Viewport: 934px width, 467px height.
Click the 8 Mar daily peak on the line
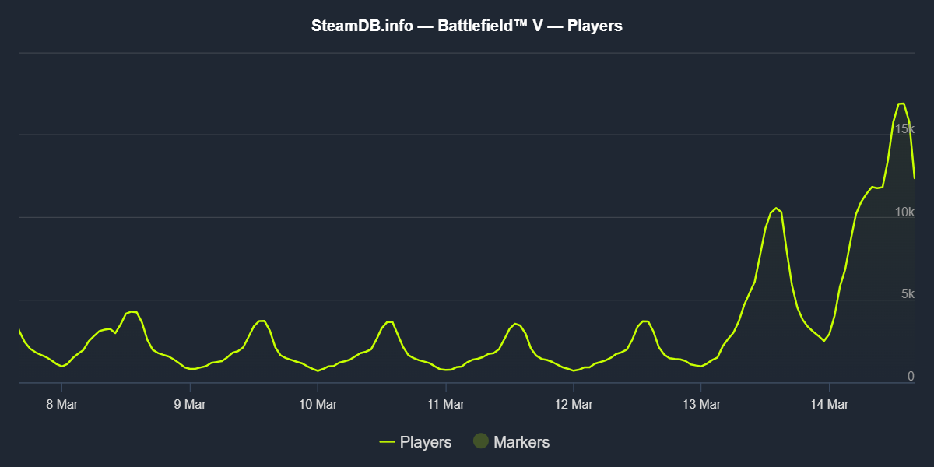point(132,311)
